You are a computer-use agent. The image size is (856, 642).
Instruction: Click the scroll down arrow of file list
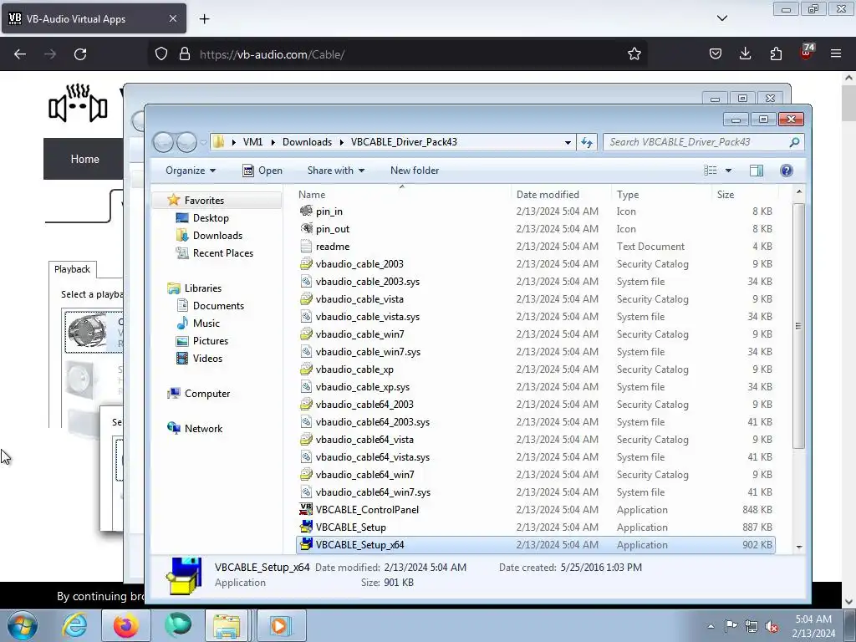click(798, 547)
